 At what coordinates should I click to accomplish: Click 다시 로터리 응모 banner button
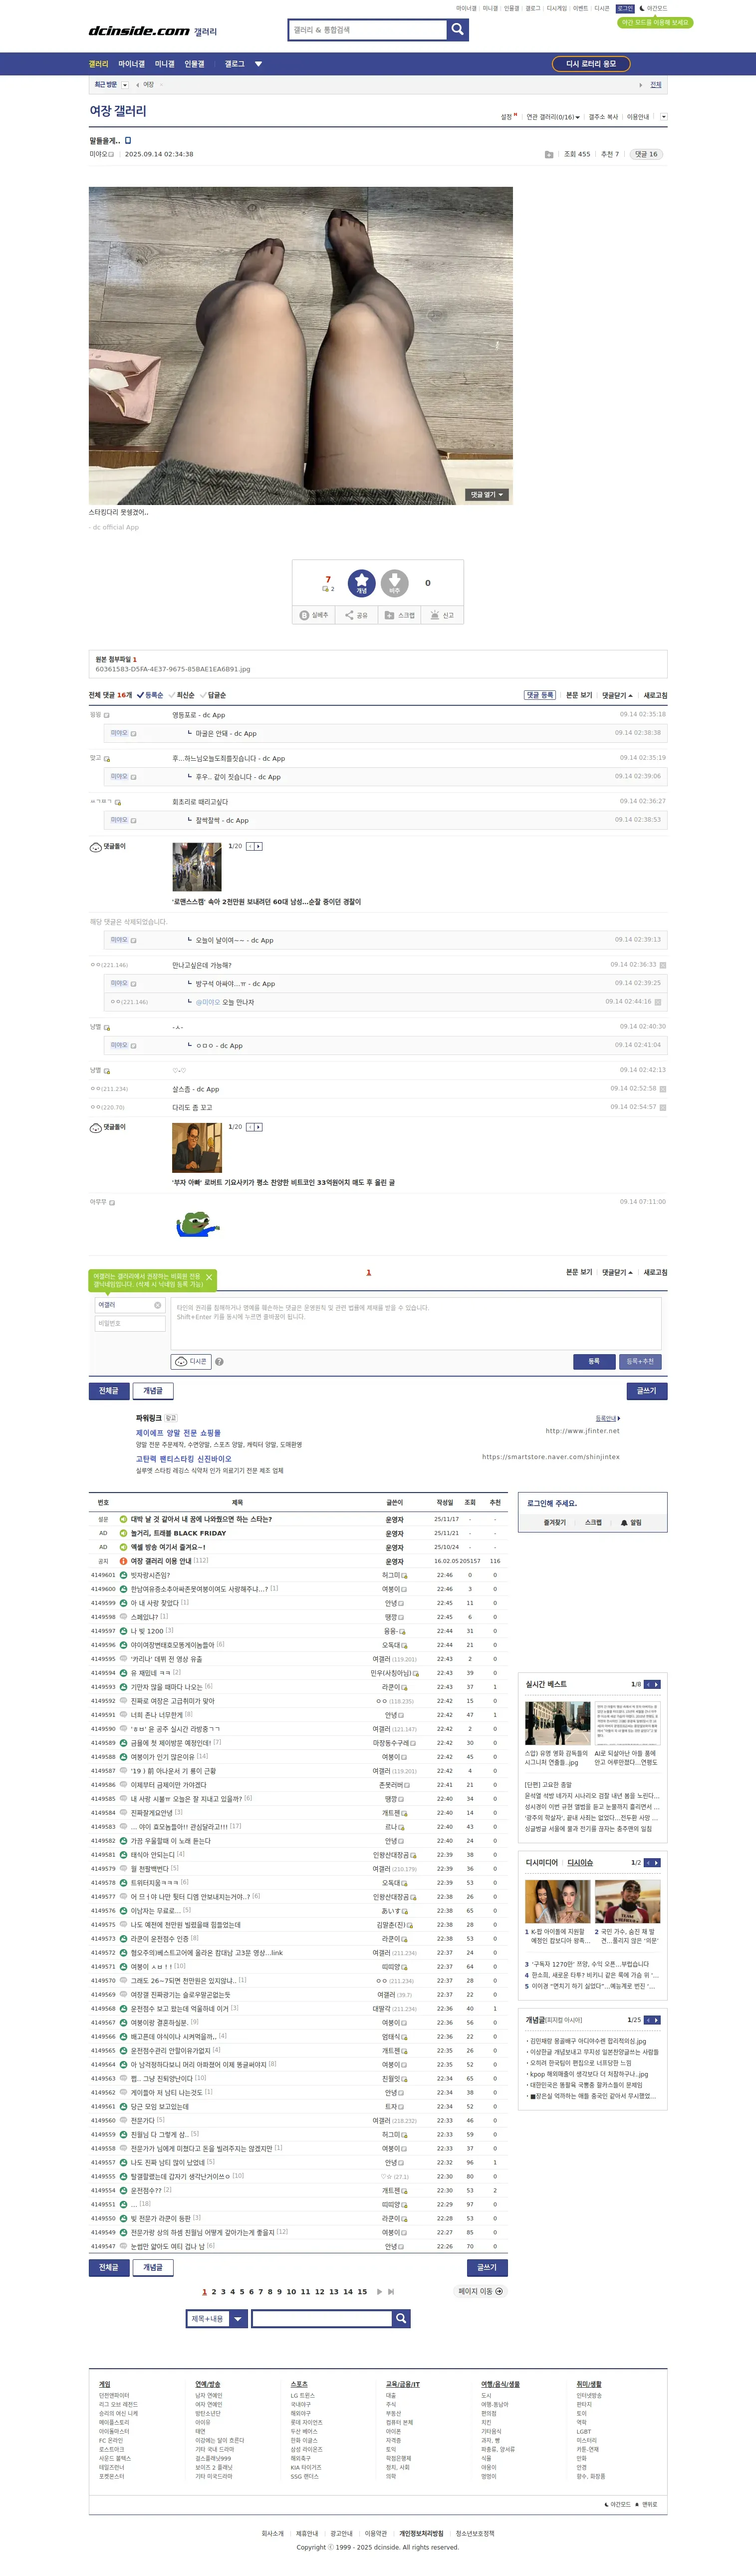pyautogui.click(x=591, y=64)
